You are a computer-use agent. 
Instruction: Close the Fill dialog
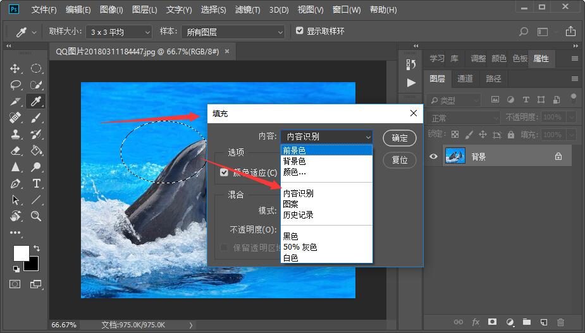(x=414, y=113)
